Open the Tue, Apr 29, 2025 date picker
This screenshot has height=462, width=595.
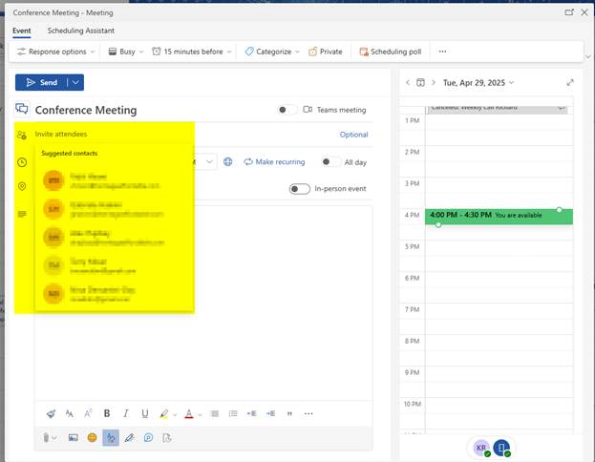[478, 83]
